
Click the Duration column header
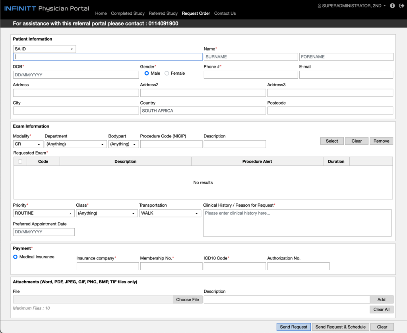[x=336, y=161]
